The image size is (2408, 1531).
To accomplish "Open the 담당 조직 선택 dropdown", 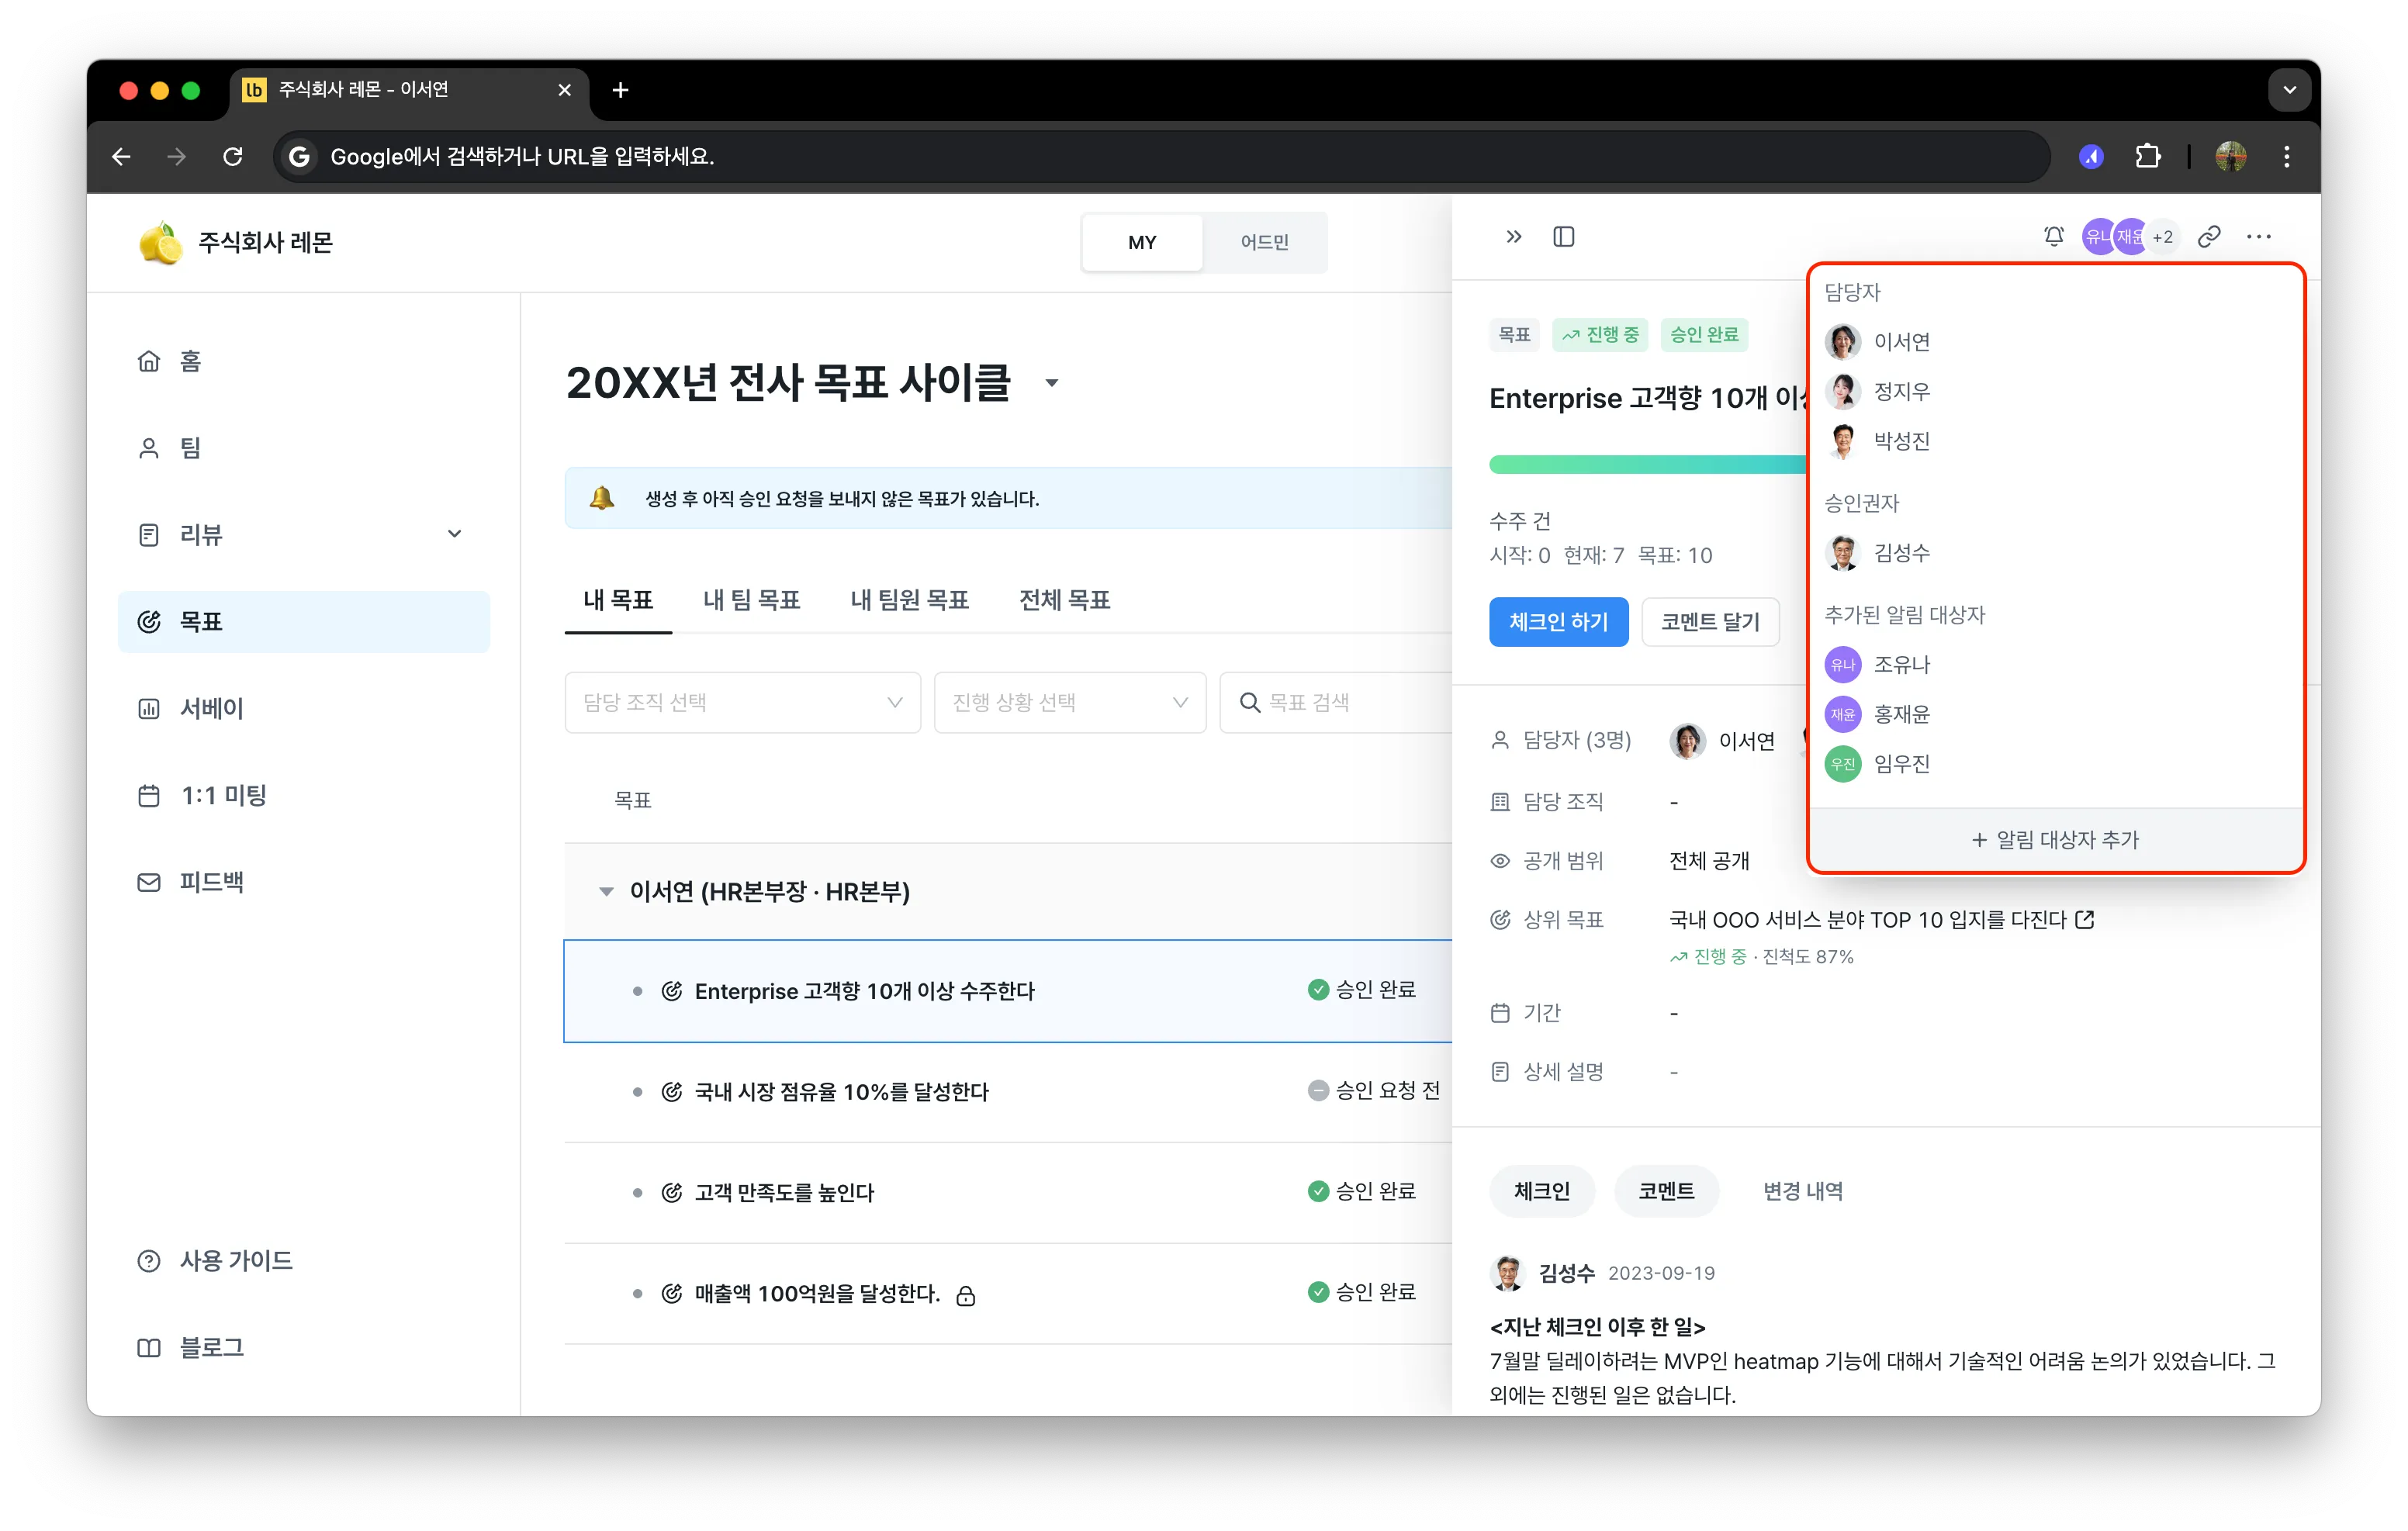I will point(742,702).
